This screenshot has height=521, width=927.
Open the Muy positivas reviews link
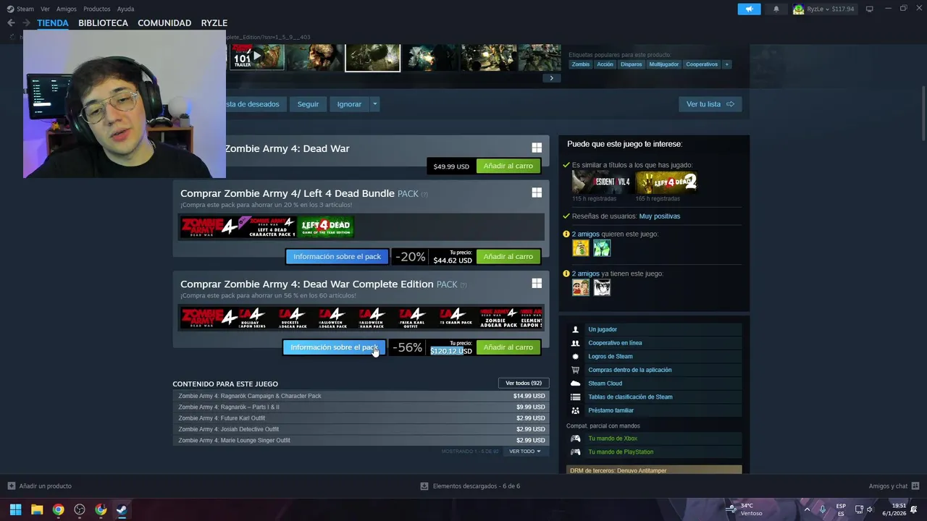coord(660,216)
